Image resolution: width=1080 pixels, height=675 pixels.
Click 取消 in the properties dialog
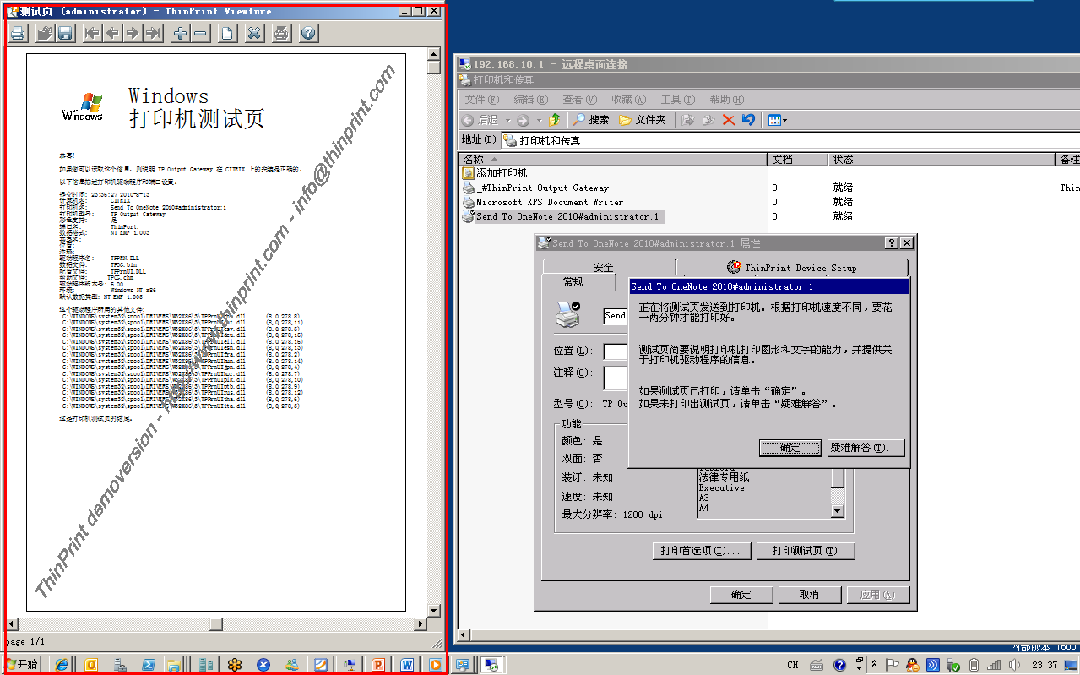(809, 595)
